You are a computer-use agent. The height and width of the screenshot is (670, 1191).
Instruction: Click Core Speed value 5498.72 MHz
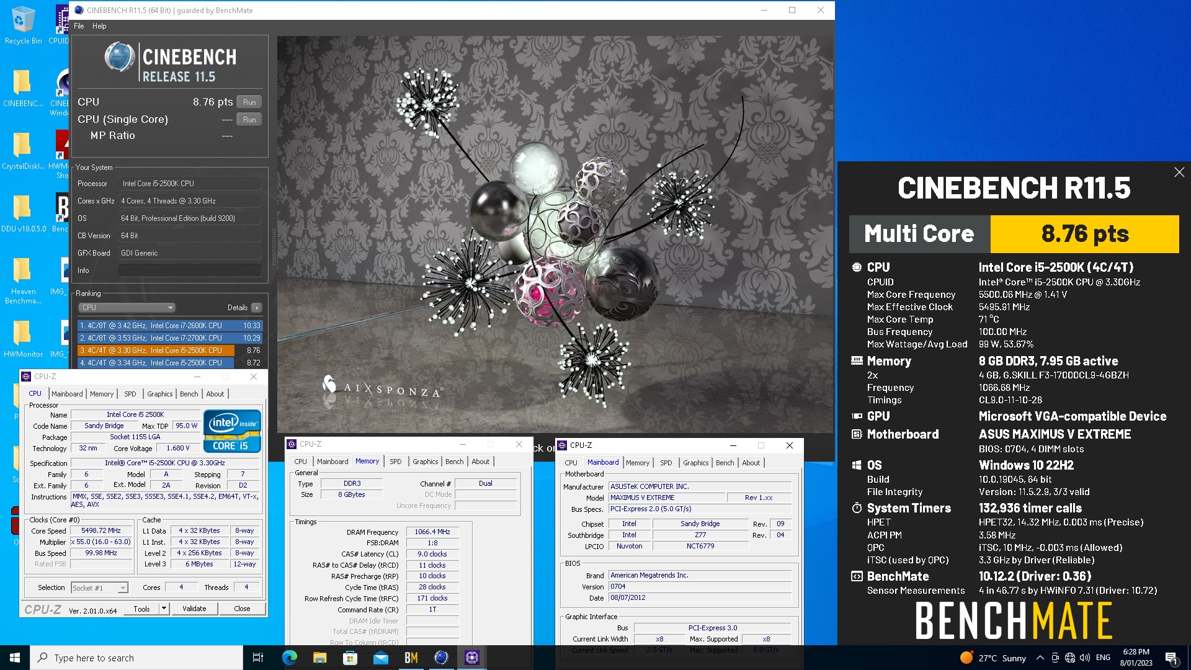(x=101, y=531)
